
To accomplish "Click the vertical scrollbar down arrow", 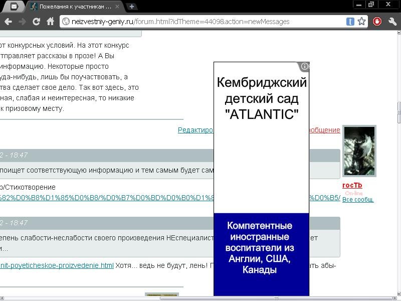I will pyautogui.click(x=398, y=294).
